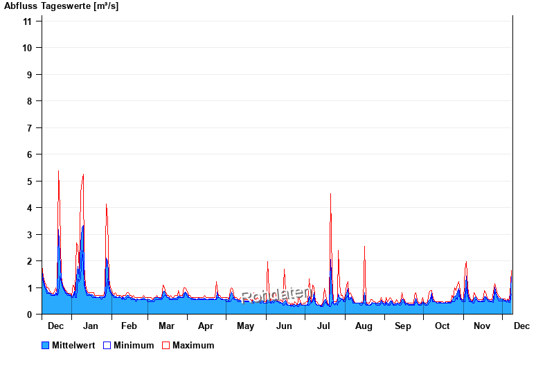Click the Rohdaten watermark text

pos(276,295)
